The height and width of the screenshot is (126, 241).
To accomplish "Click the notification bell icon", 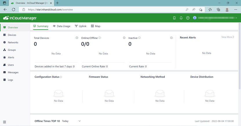I will pyautogui.click(x=181, y=18).
